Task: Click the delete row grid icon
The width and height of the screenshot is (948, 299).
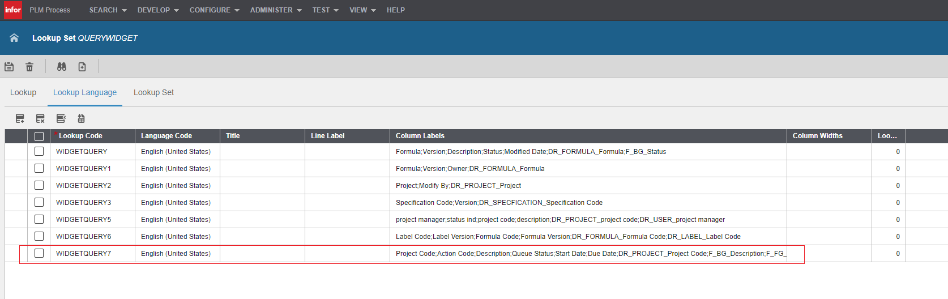Action: pyautogui.click(x=40, y=118)
